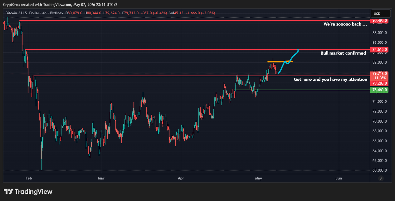
Task: Select the 90,490.0 price label
Action: point(379,21)
